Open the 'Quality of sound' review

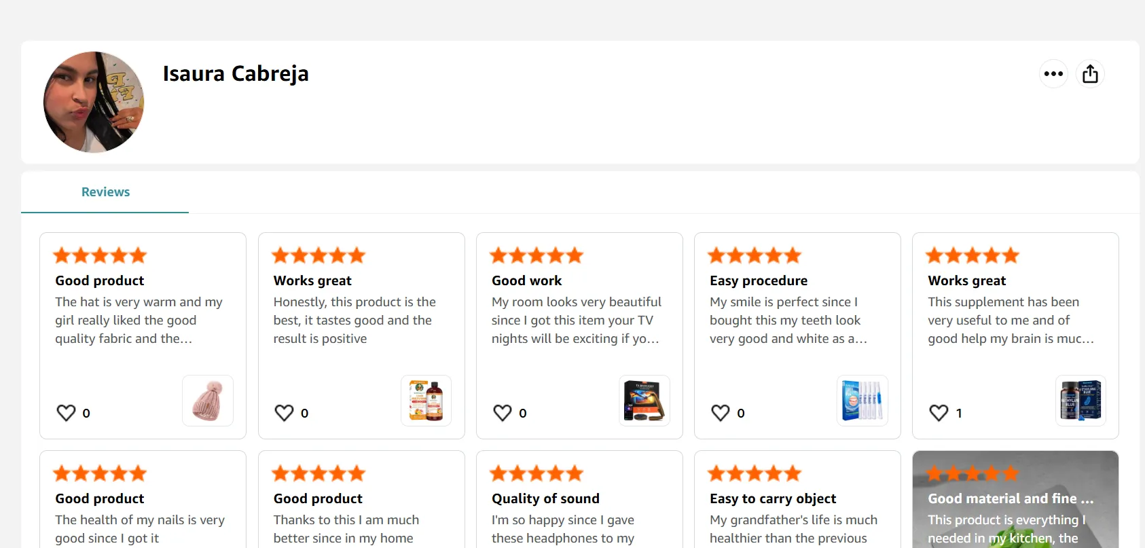[x=545, y=498]
